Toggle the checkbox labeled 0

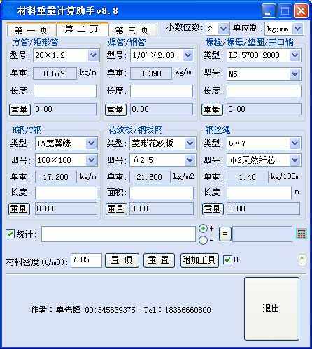click(x=227, y=259)
